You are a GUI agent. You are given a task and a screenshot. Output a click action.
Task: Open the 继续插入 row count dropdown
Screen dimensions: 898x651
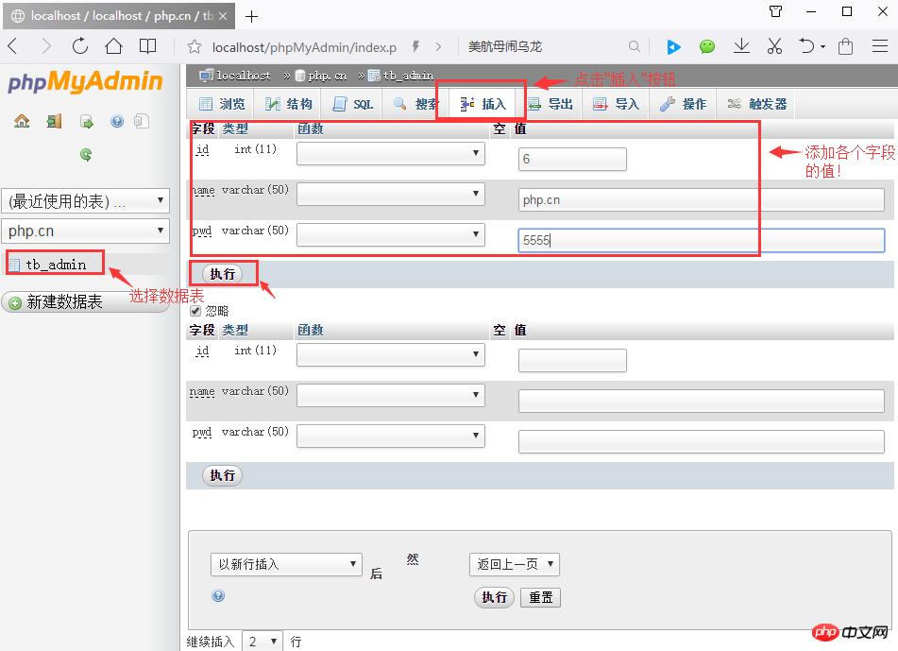click(x=263, y=642)
